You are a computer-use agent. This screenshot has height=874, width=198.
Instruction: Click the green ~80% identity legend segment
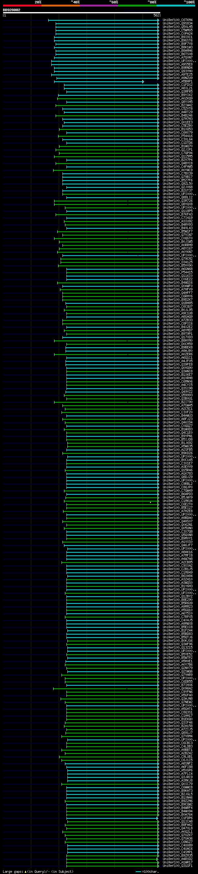pos(137,6)
